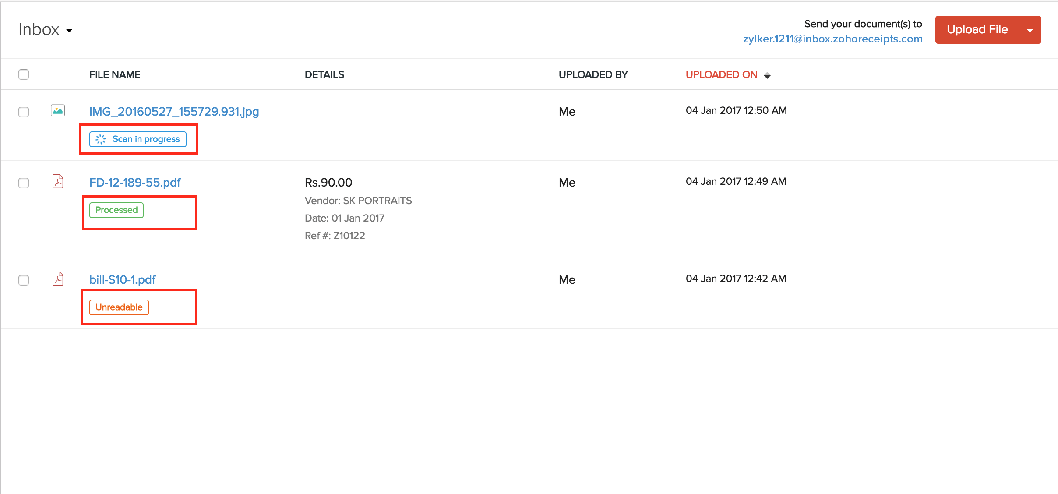Click the PDF icon beside bill-S10-1.pdf

pyautogui.click(x=58, y=279)
